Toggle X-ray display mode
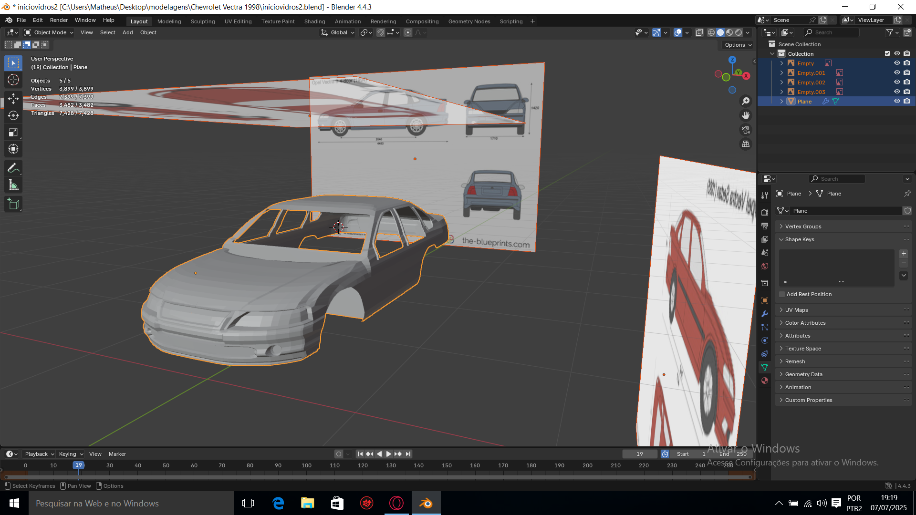Viewport: 916px width, 515px height. pos(699,32)
